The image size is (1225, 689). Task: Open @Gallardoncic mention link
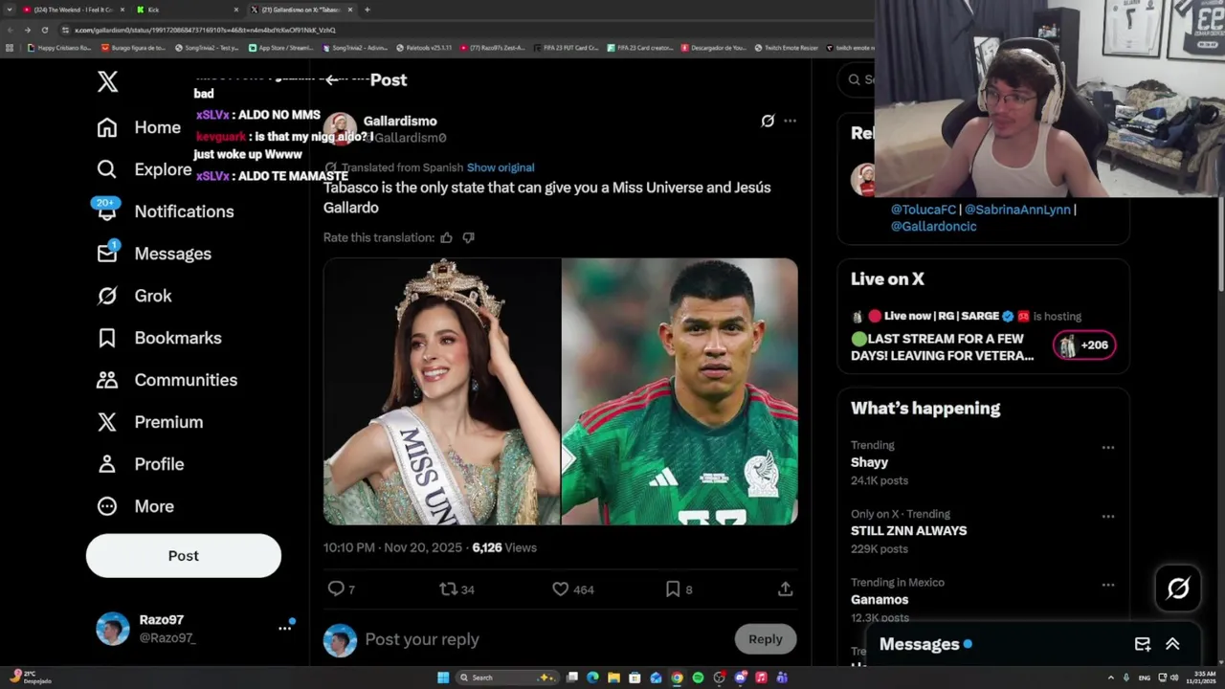click(x=933, y=227)
